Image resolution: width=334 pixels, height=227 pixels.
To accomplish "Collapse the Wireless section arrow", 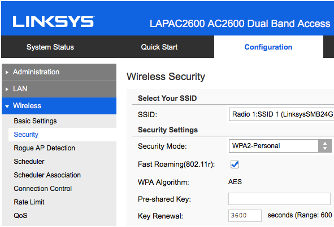I will click(x=7, y=106).
